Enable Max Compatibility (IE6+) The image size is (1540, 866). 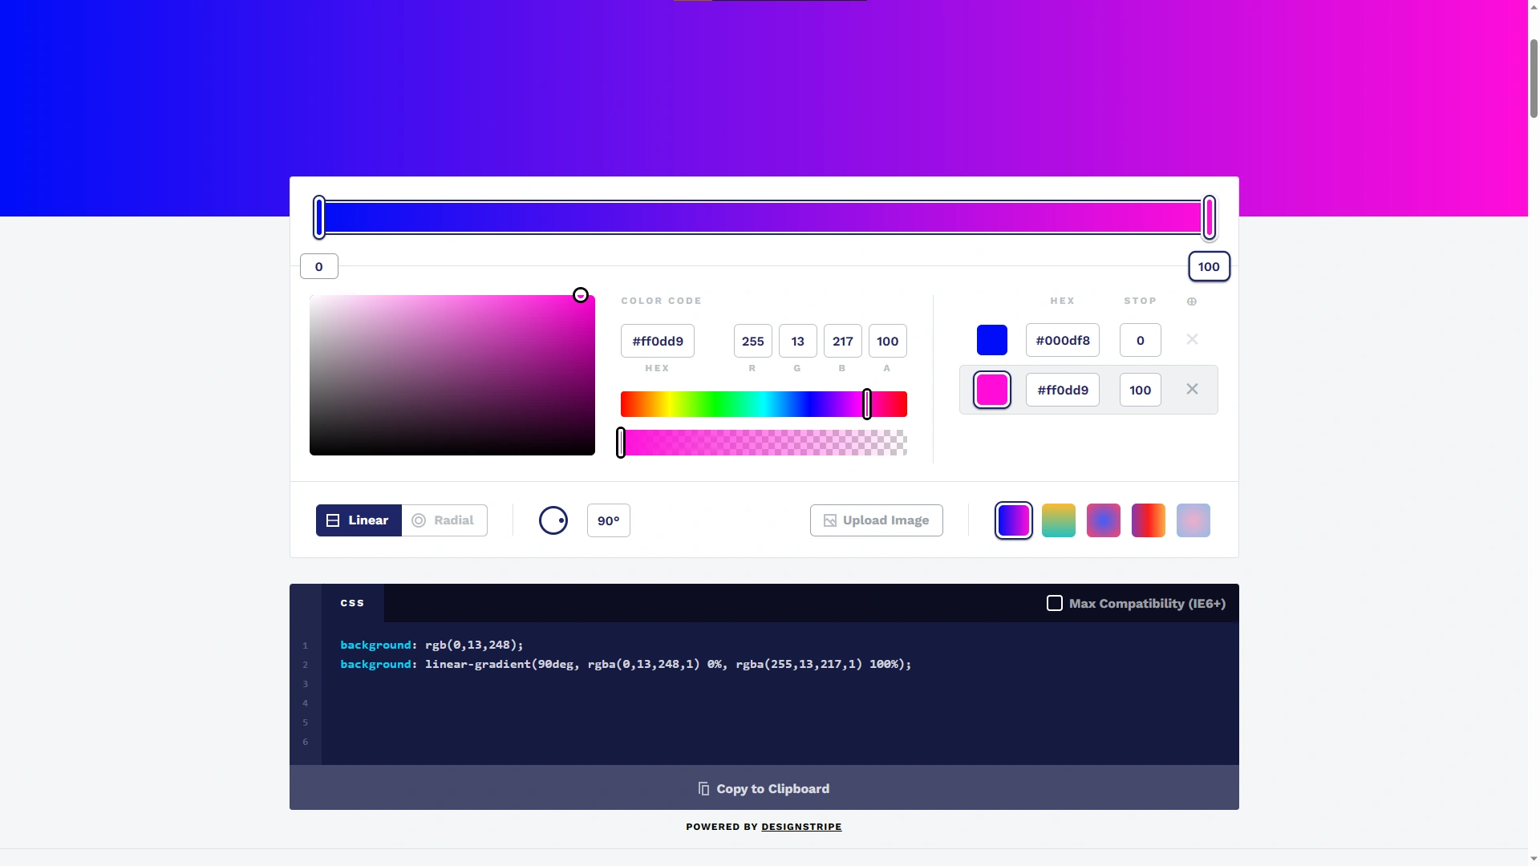tap(1053, 602)
